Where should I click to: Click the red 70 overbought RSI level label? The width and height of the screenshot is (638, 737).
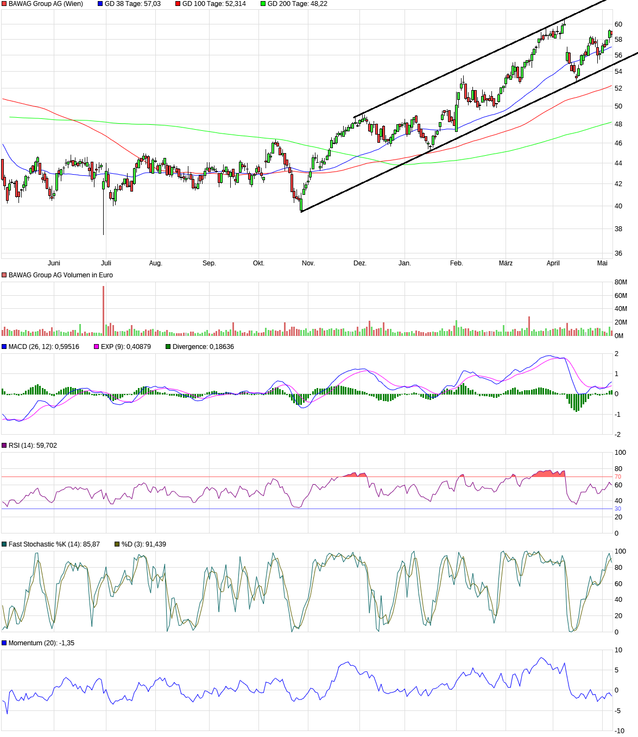pyautogui.click(x=617, y=477)
